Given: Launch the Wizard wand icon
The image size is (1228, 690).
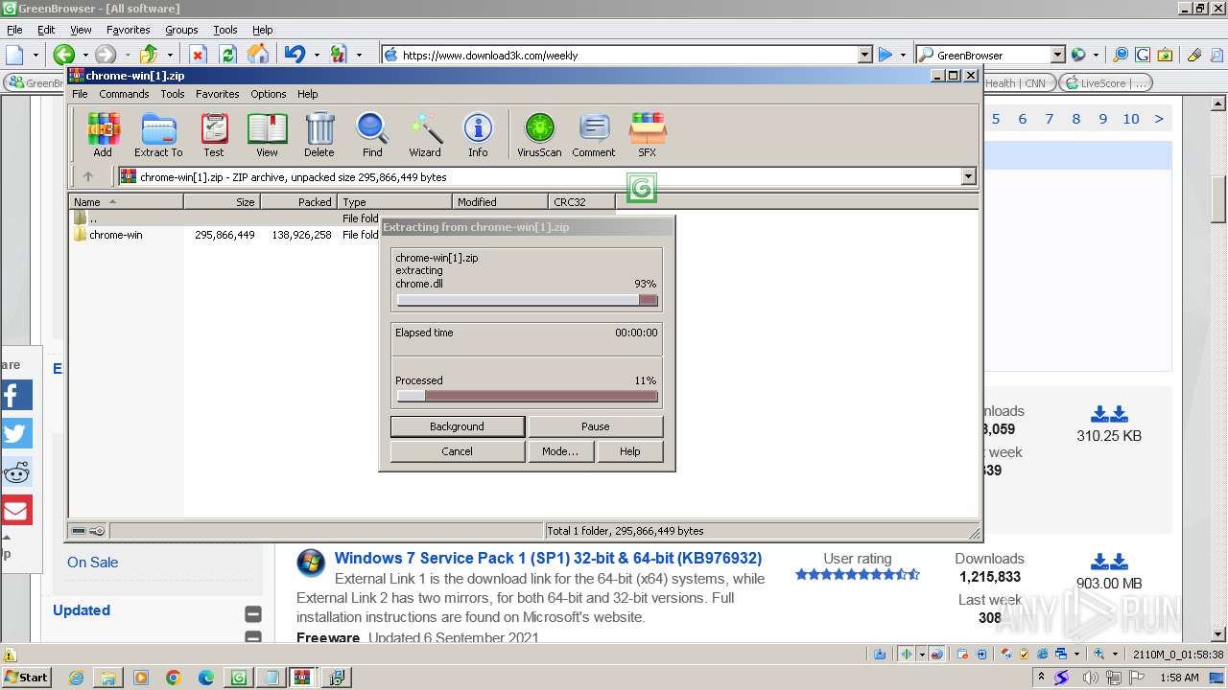Looking at the screenshot, I should pos(425,134).
